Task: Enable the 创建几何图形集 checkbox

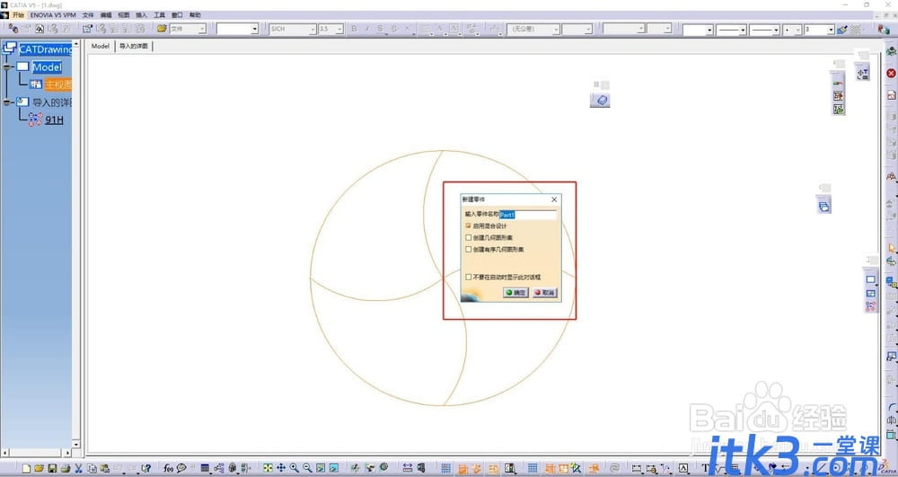Action: point(469,237)
